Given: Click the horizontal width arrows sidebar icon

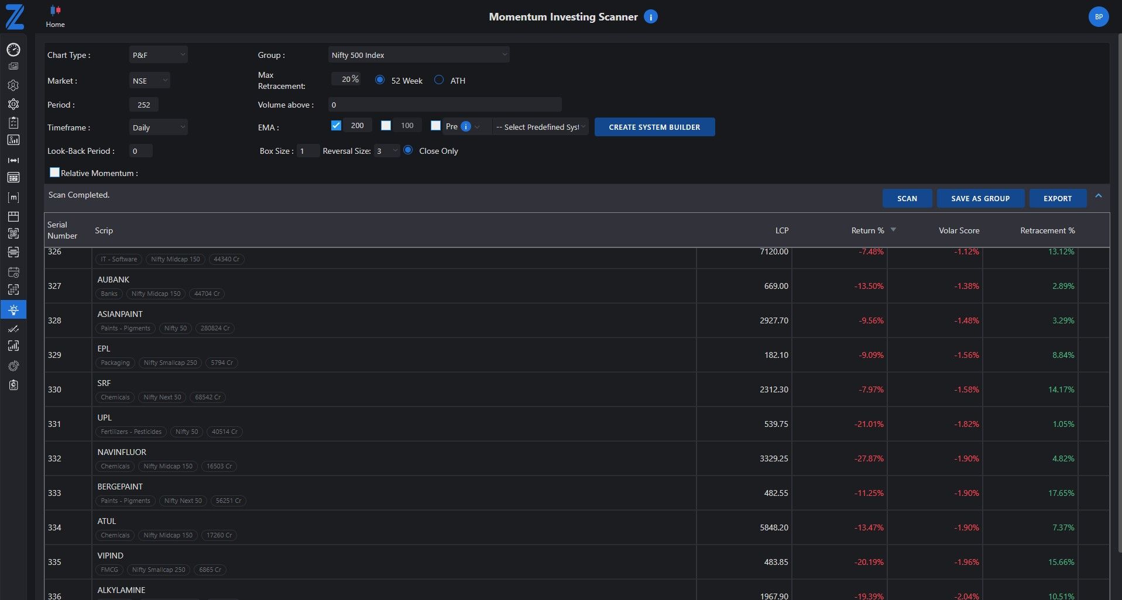Looking at the screenshot, I should [x=13, y=160].
